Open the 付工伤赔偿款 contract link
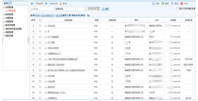The height and width of the screenshot is (101, 198). tap(53, 37)
